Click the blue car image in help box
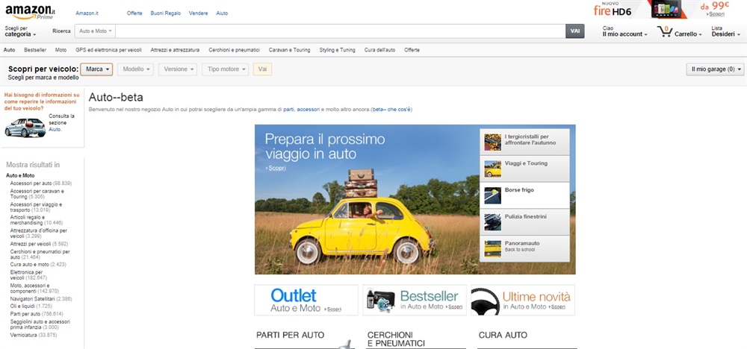 pos(25,128)
